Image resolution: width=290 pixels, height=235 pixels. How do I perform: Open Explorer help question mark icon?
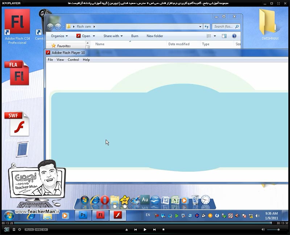[x=234, y=36]
